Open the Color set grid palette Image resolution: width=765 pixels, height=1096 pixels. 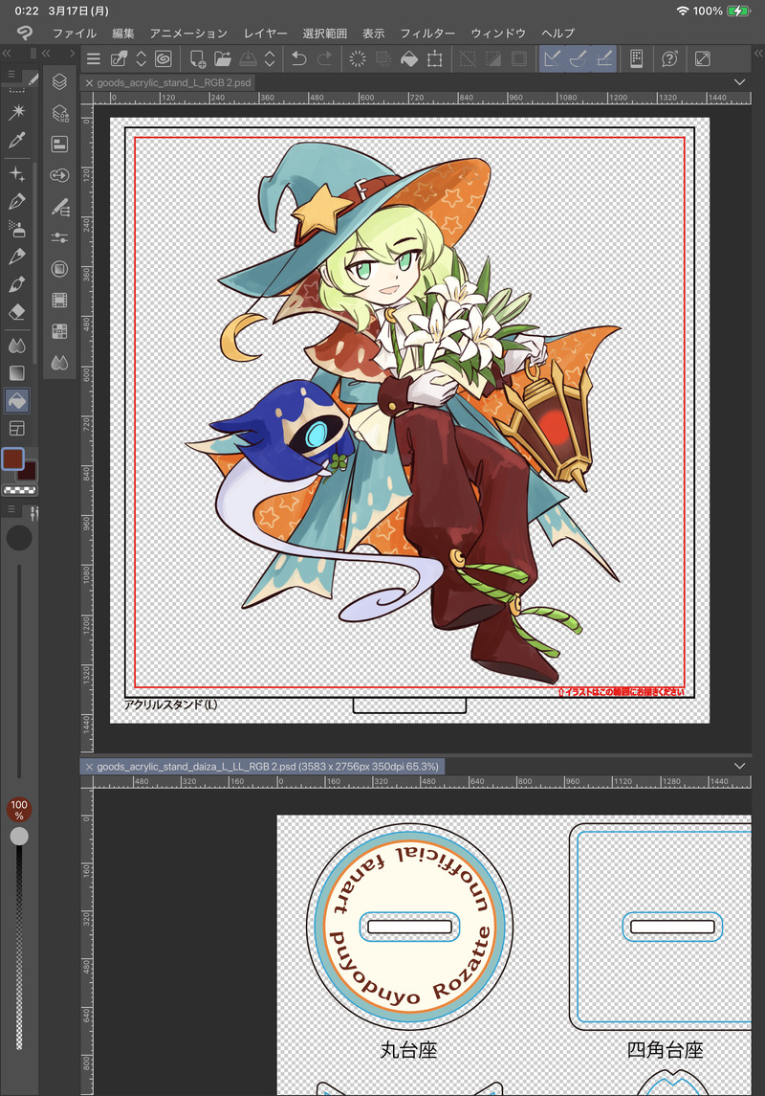pyautogui.click(x=59, y=331)
